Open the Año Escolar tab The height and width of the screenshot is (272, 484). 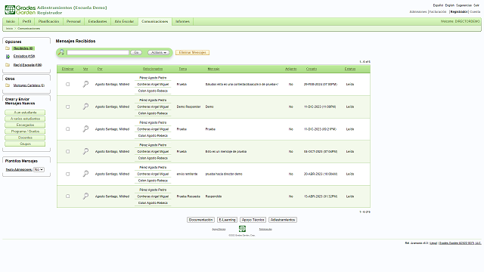124,21
